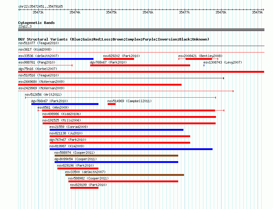Click the nsv588982 (Cooper2011) label
The width and height of the screenshot is (273, 209).
click(88, 178)
